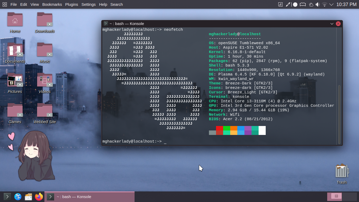Open the Webbed Site desktop folder

point(44,111)
